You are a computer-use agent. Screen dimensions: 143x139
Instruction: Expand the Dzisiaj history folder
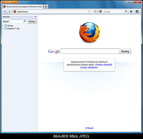(x=3, y=26)
